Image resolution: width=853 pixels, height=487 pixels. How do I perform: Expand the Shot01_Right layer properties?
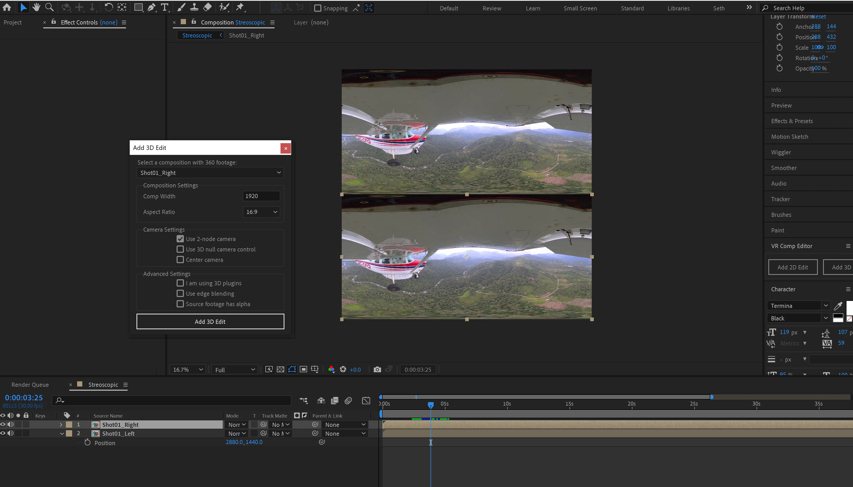tap(61, 425)
